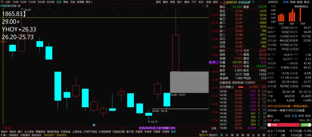Expand 更多 in financial panel

[x=307, y=2]
